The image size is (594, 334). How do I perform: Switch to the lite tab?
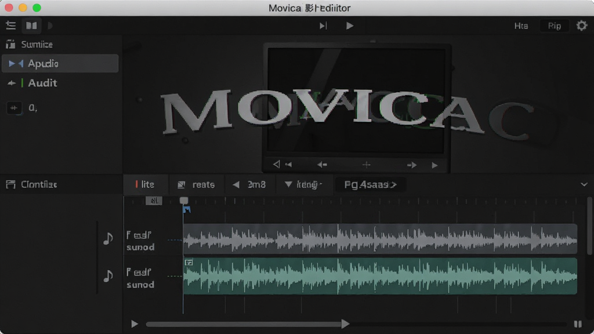146,184
